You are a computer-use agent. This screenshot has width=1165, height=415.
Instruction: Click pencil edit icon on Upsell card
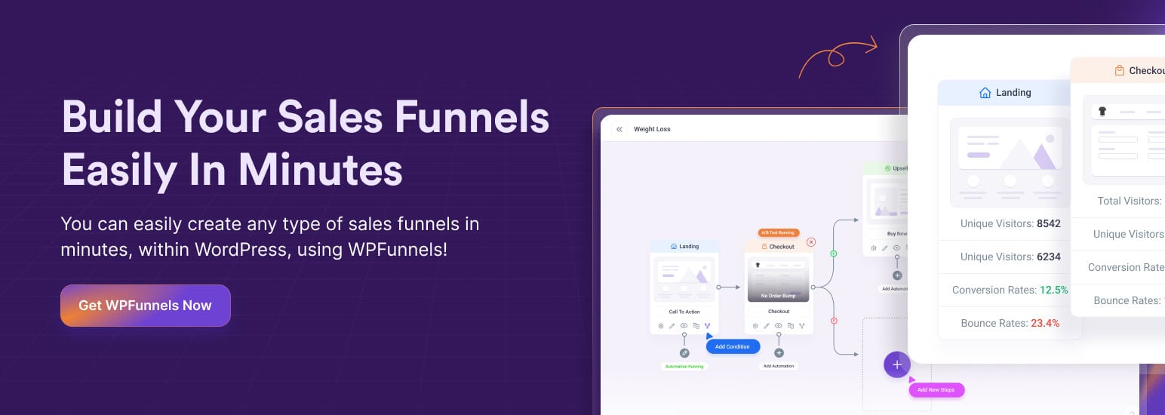[x=885, y=247]
